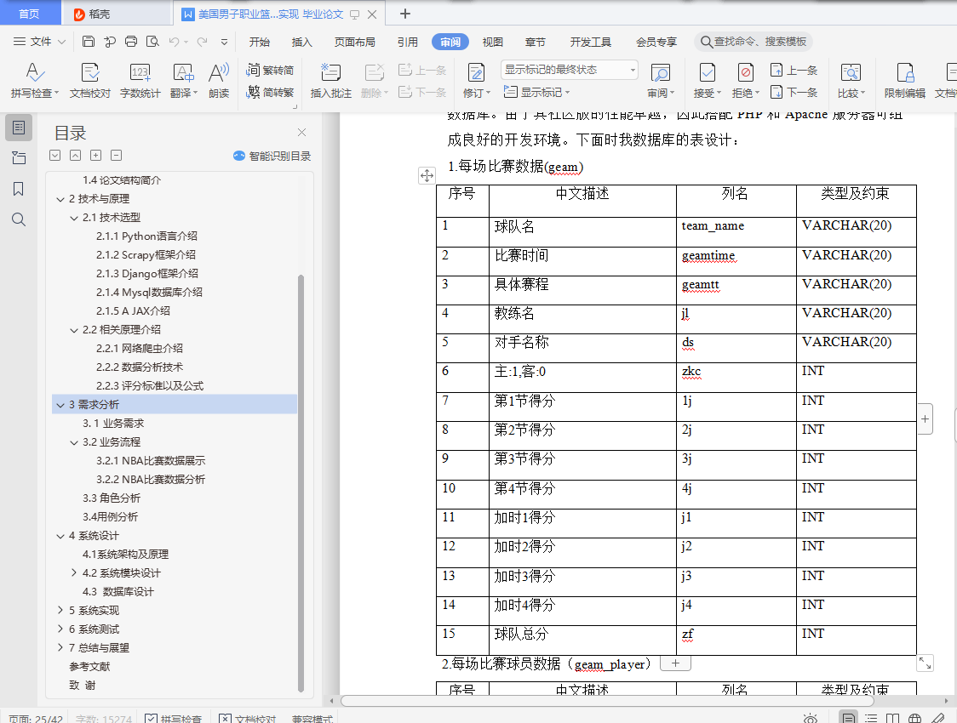Open a new tab with the plus button
Image resolution: width=957 pixels, height=723 pixels.
[404, 14]
